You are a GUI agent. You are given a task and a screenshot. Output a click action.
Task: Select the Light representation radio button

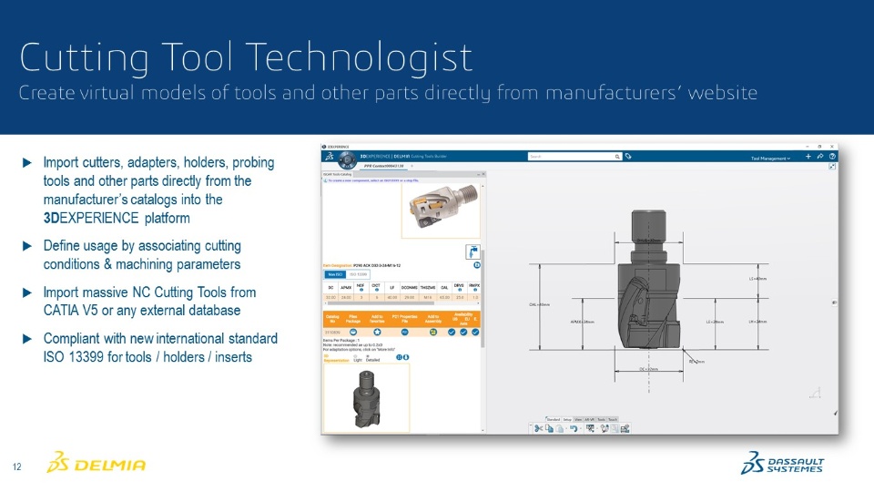coord(356,356)
